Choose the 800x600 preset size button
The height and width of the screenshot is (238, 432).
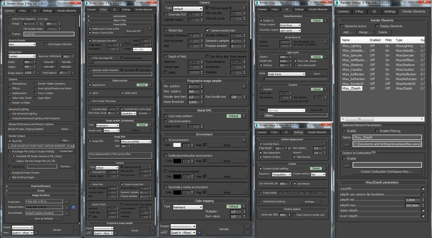(66, 67)
